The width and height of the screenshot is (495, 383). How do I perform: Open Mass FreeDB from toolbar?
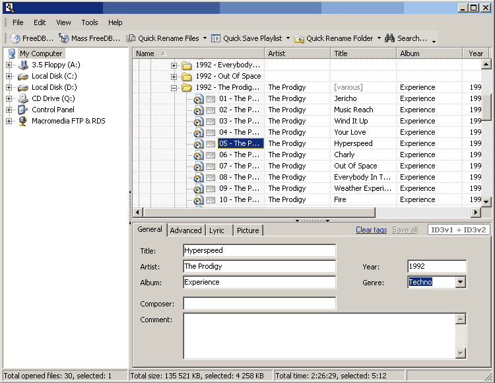coord(63,38)
